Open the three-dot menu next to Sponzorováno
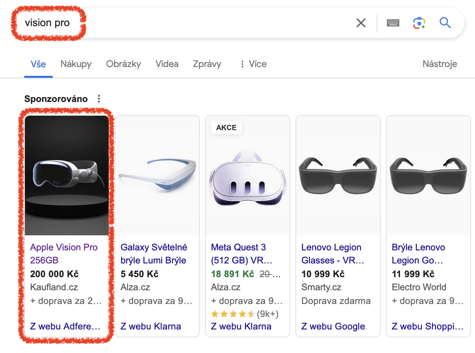The height and width of the screenshot is (353, 475). [x=99, y=99]
